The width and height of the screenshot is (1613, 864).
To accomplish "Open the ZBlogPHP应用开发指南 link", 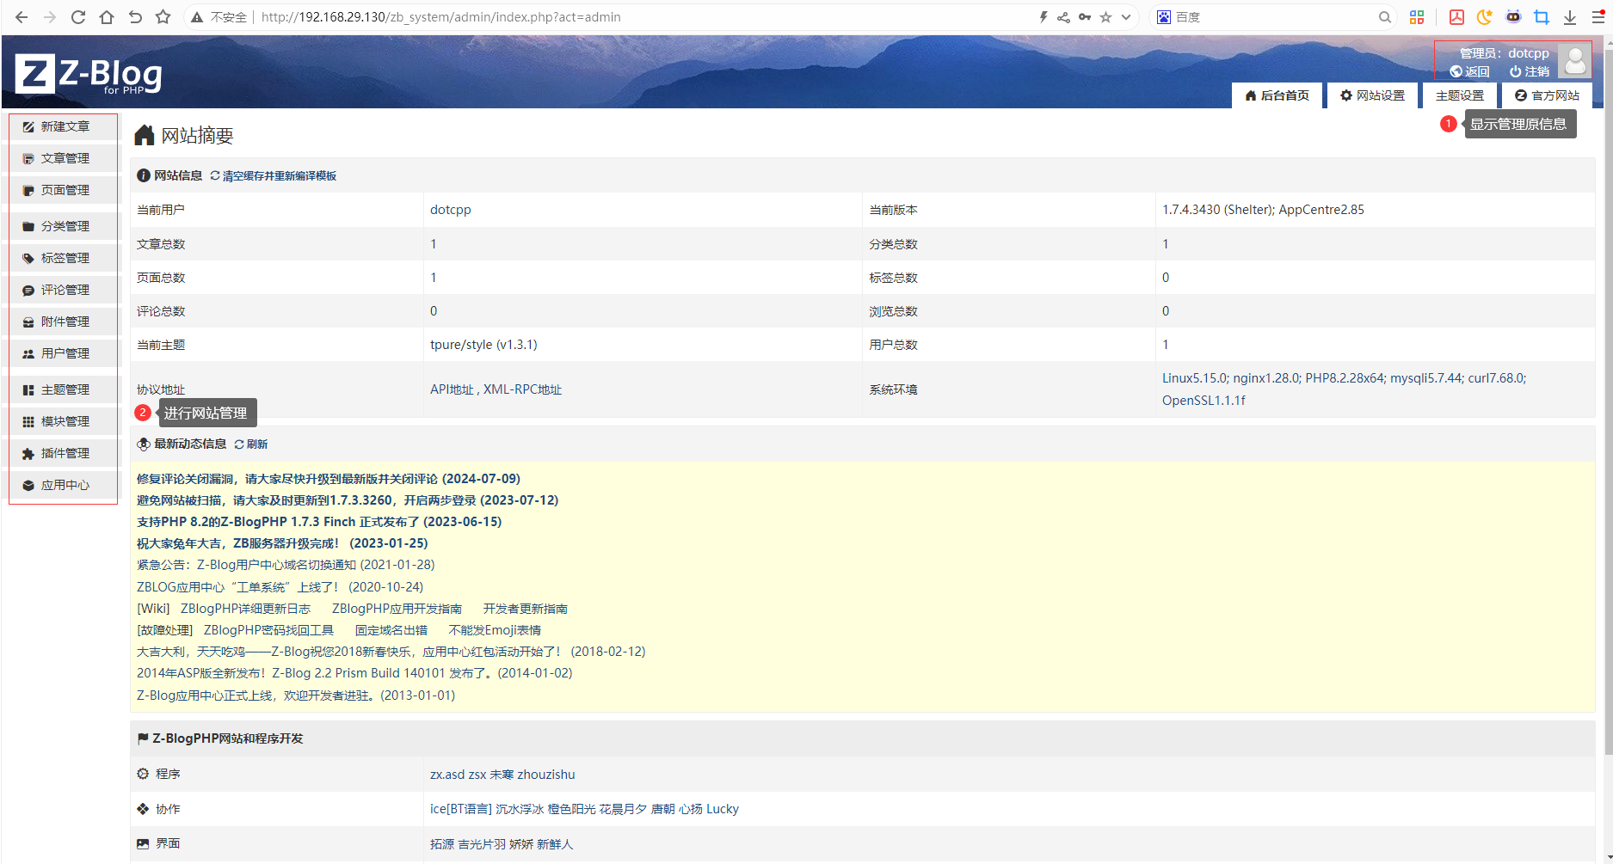I will pos(397,609).
